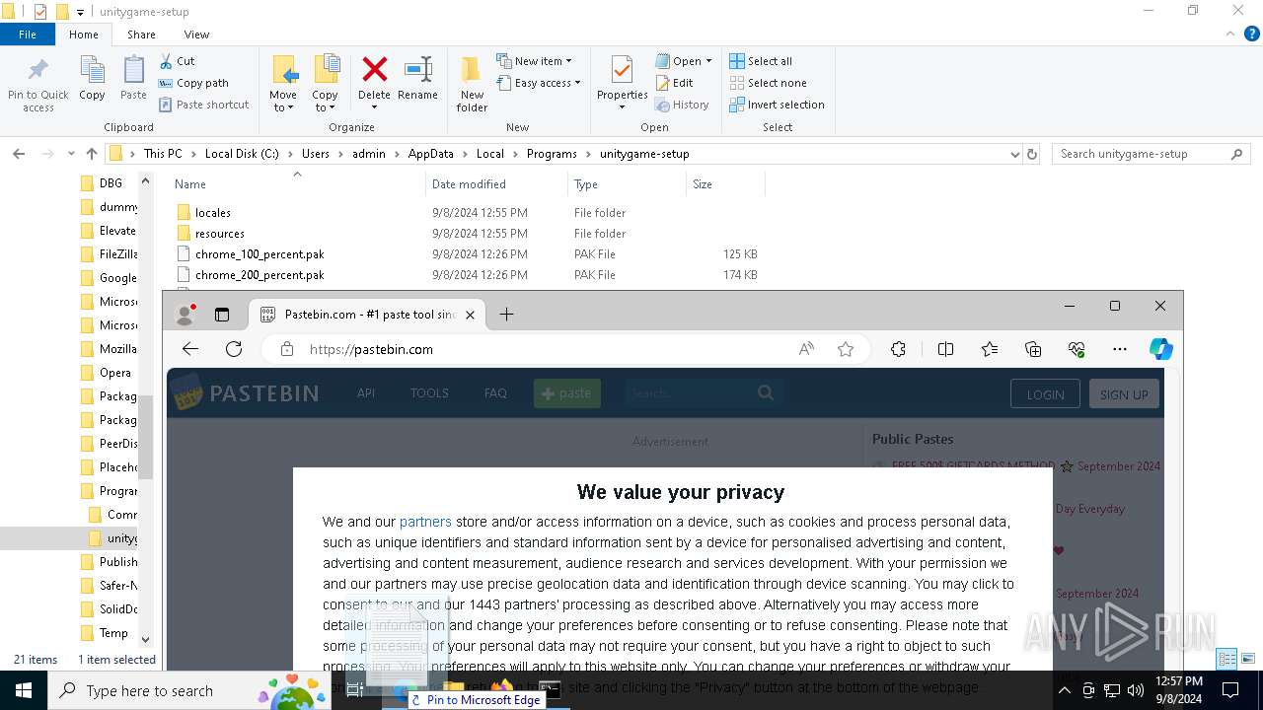Collapse the Explorer ribbon chevron
Screen dimensions: 1263x710
coord(1229,35)
